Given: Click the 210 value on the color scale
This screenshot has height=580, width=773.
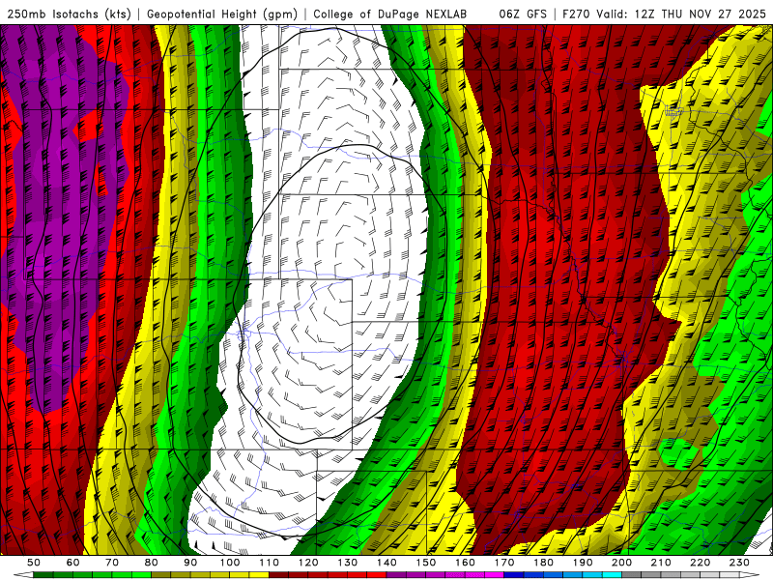Looking at the screenshot, I should [661, 563].
